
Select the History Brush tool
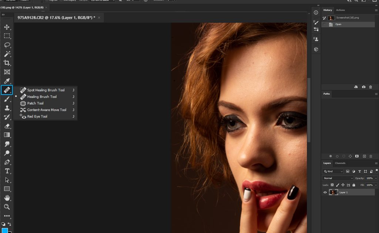(x=7, y=117)
